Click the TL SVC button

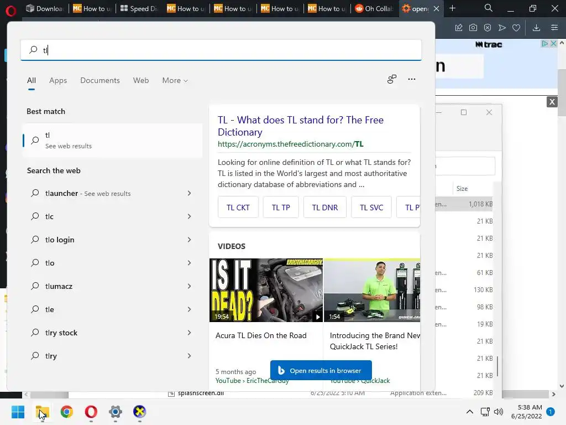click(371, 208)
